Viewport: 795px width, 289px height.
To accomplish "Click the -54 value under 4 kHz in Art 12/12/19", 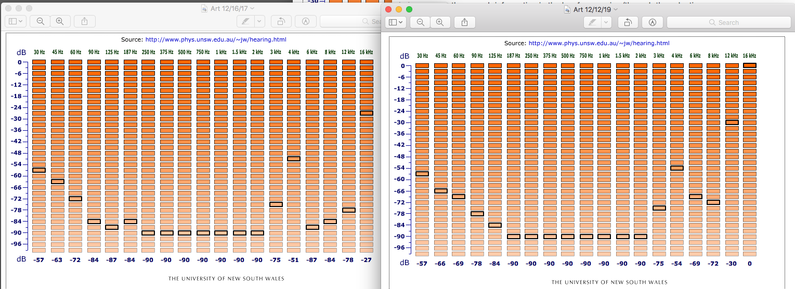I will (676, 264).
